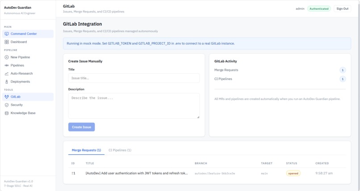Click the AutoDev Guardian app title

pyautogui.click(x=18, y=8)
